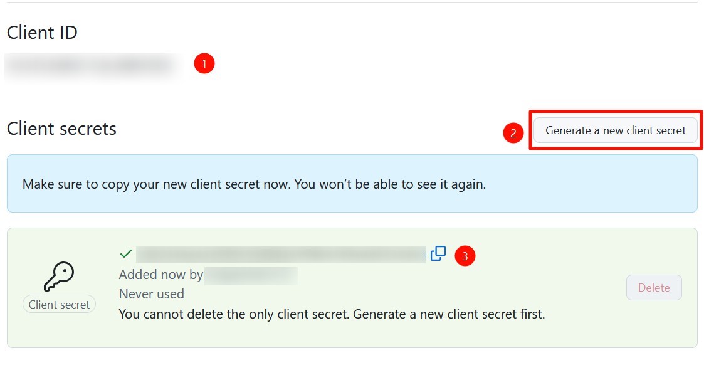
Task: Click the "Never used" status text
Action: pos(152,294)
